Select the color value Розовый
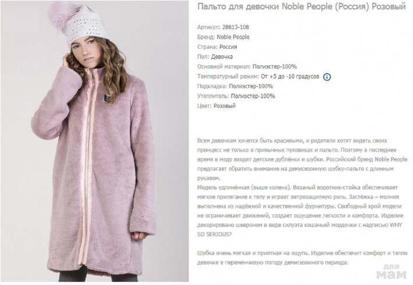 pos(225,106)
